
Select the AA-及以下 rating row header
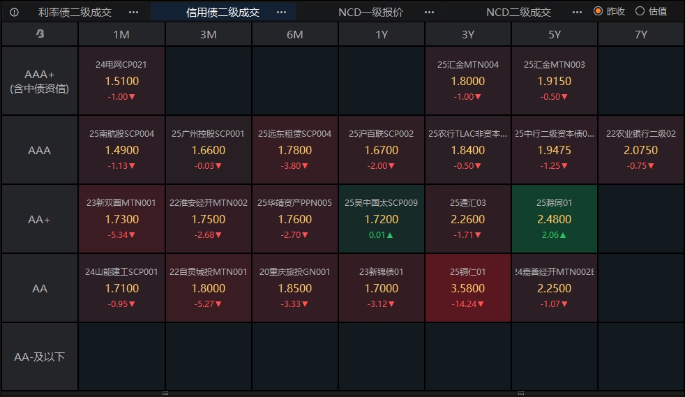40,357
